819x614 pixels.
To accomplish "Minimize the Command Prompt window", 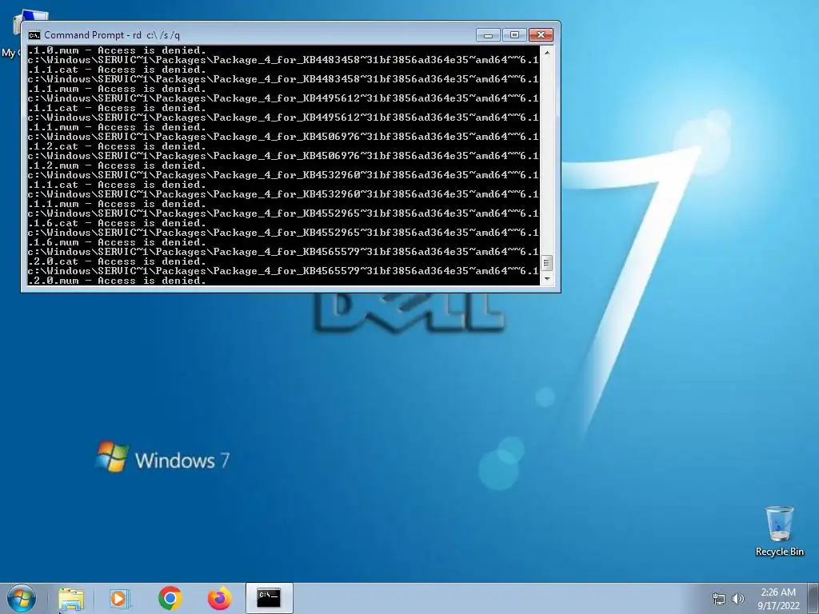I will click(488, 35).
